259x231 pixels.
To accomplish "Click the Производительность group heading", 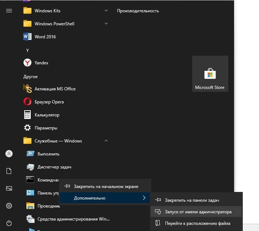I will click(138, 11).
